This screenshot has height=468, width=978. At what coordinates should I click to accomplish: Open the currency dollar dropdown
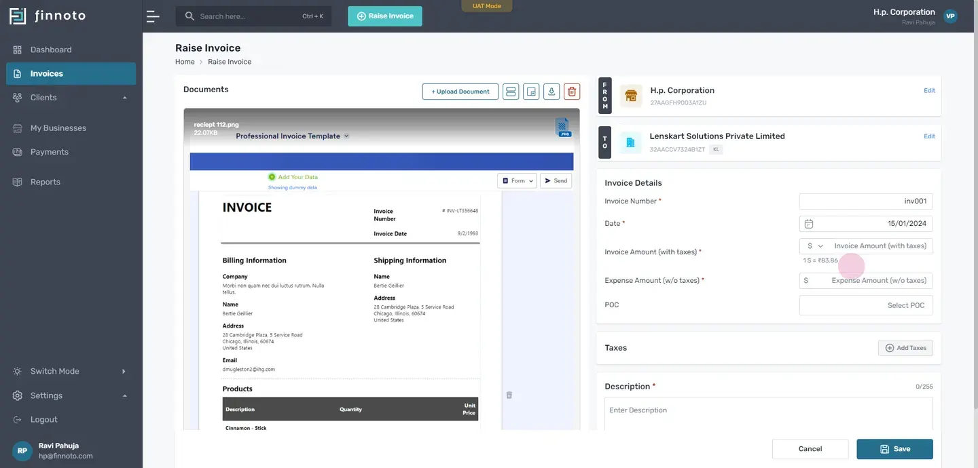pyautogui.click(x=815, y=246)
